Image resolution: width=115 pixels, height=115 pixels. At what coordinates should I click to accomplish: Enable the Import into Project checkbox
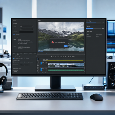click(x=13, y=60)
